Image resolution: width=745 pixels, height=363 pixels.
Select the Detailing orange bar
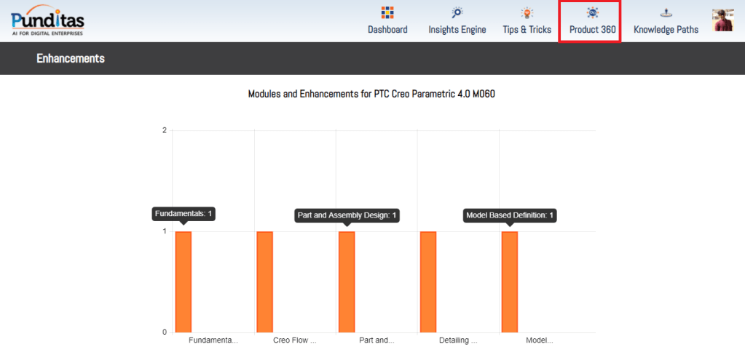click(x=428, y=282)
